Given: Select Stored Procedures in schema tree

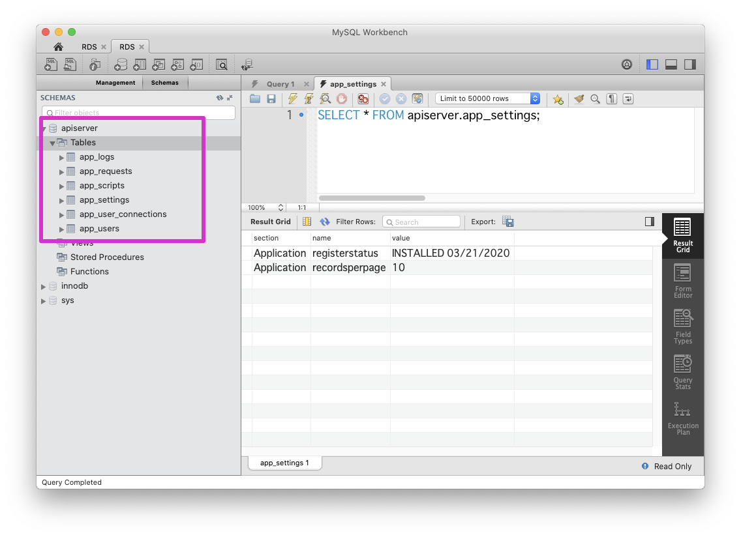Looking at the screenshot, I should click(107, 257).
